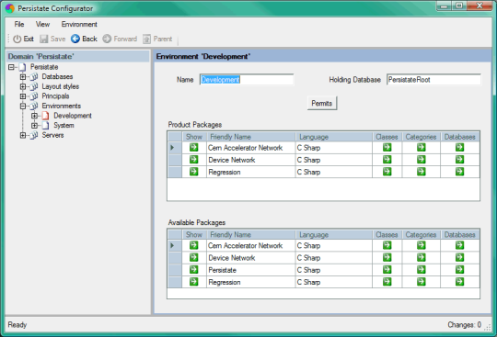
Task: Click Show icon for Regression in Product Packages
Action: (193, 172)
